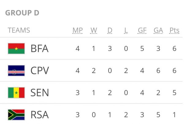Click the L column header
184x124 pixels.
[x=126, y=30]
